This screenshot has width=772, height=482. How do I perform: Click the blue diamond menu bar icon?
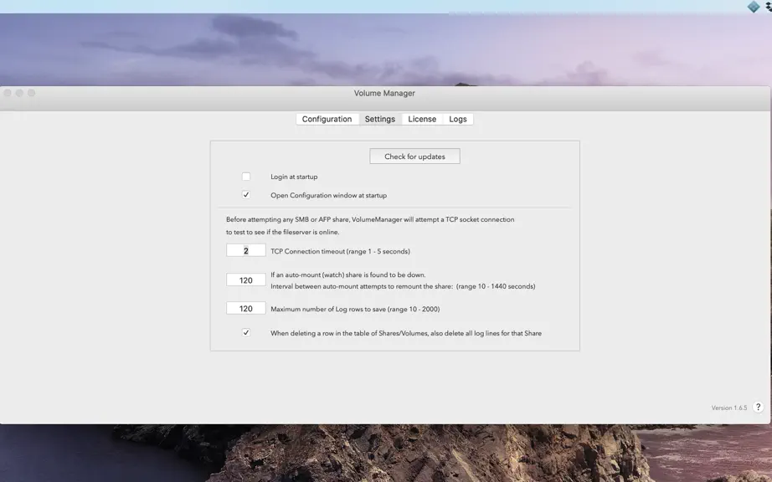tap(753, 7)
